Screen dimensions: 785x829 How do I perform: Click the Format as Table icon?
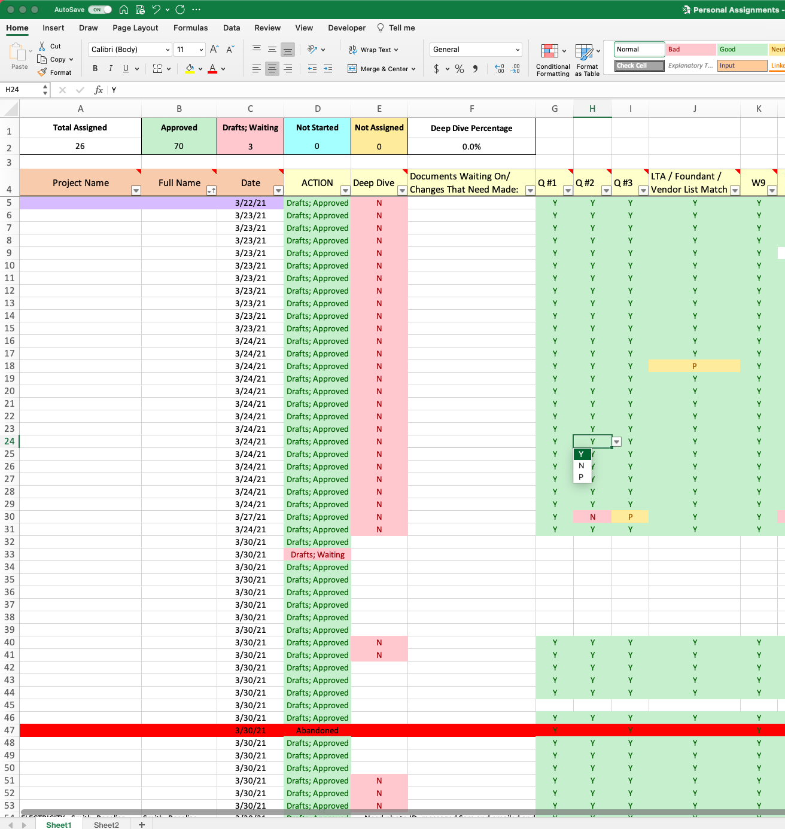(x=587, y=60)
